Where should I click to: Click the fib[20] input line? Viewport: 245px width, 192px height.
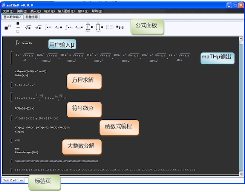point(20,132)
